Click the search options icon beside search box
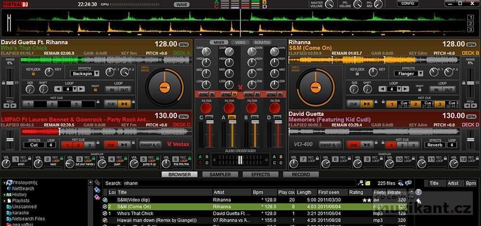 coord(361,183)
